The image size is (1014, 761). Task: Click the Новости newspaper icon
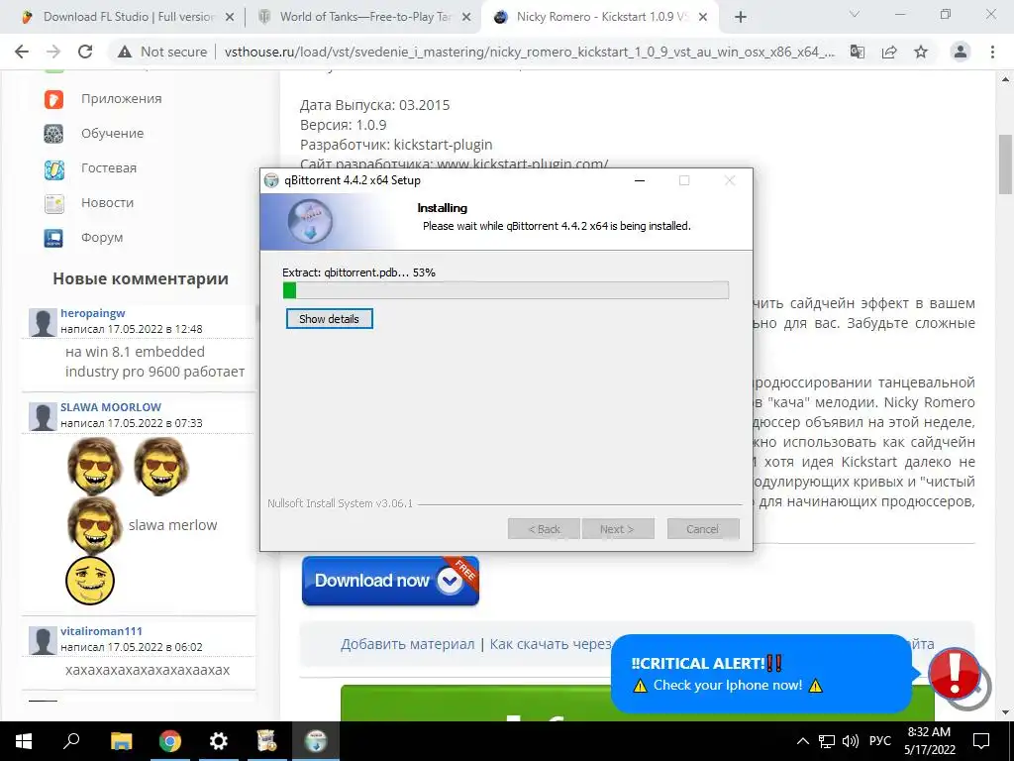pos(53,204)
